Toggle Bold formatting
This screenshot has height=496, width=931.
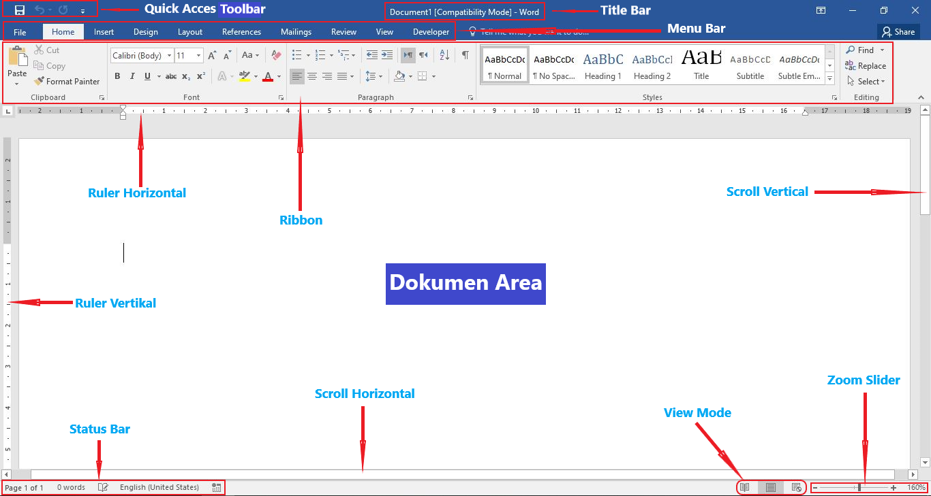[x=117, y=76]
